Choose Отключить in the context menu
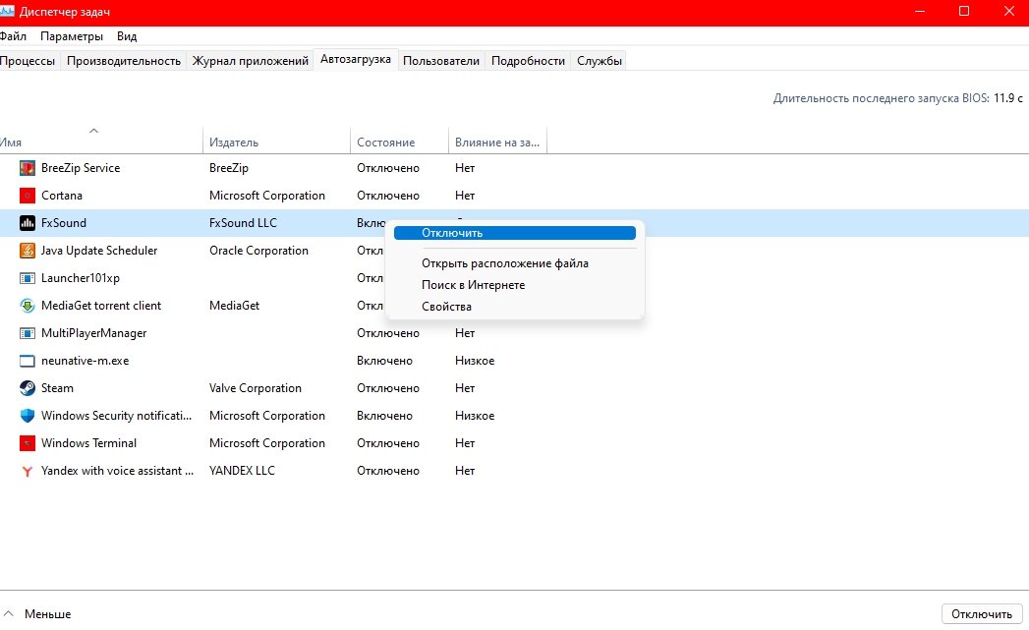This screenshot has height=630, width=1029. click(515, 233)
